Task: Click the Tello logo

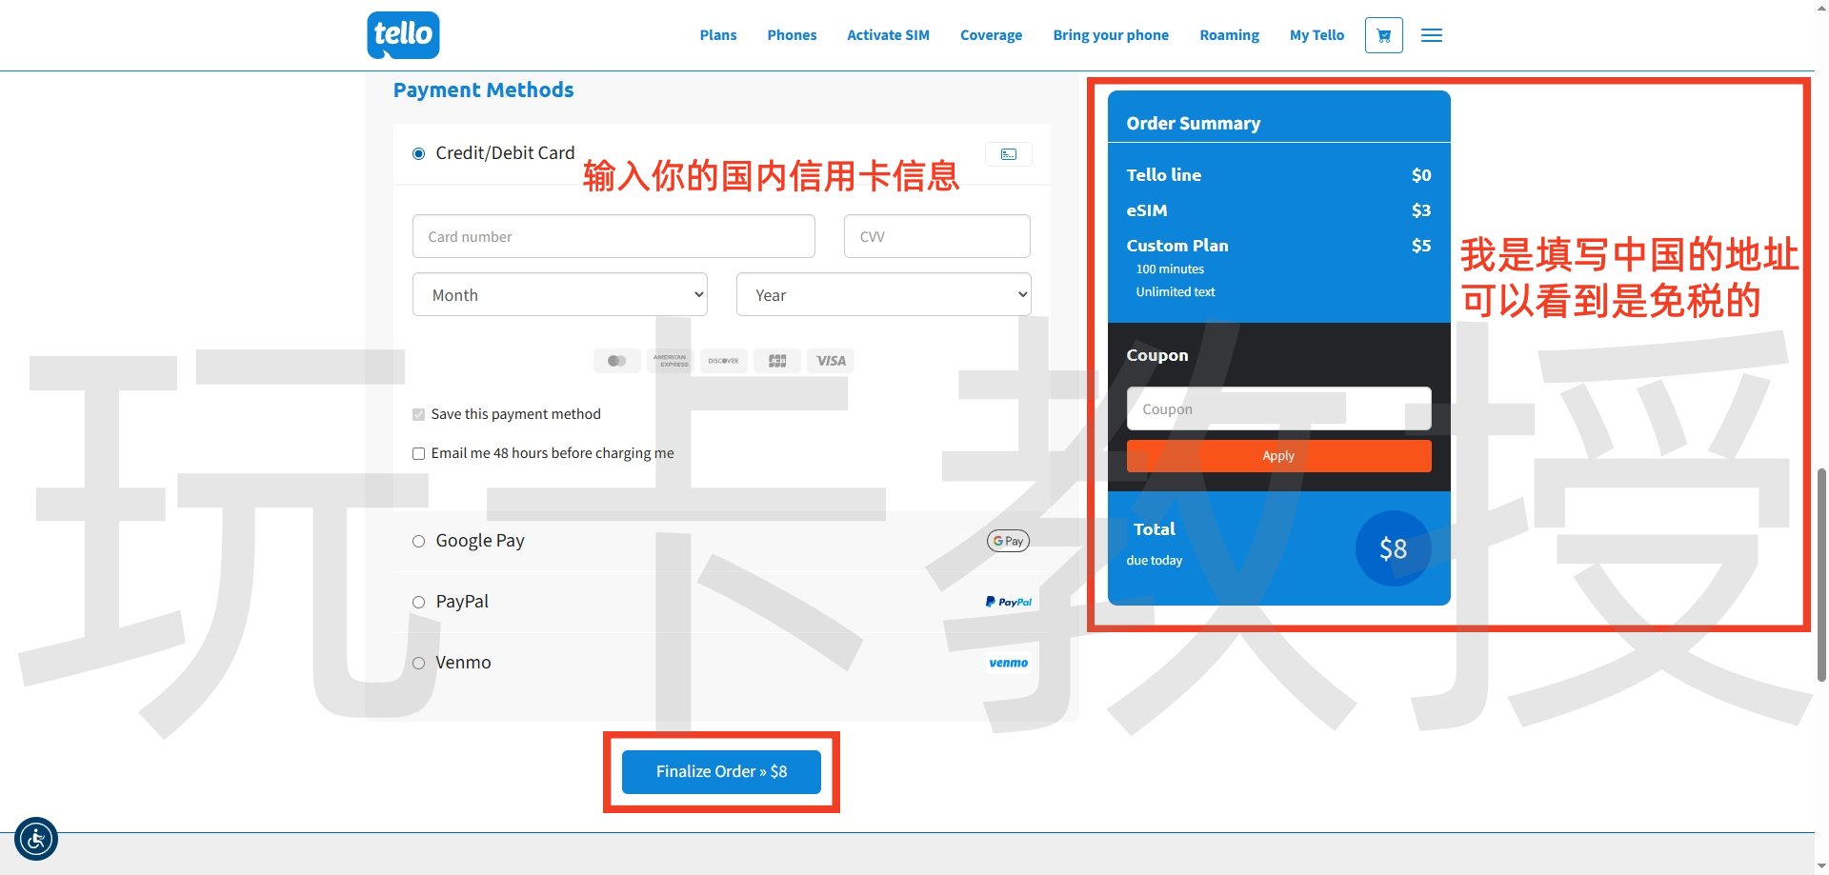Action: tap(403, 35)
